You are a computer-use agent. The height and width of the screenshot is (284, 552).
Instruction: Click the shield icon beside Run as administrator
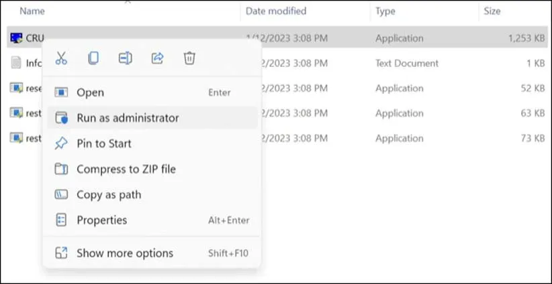coord(61,118)
